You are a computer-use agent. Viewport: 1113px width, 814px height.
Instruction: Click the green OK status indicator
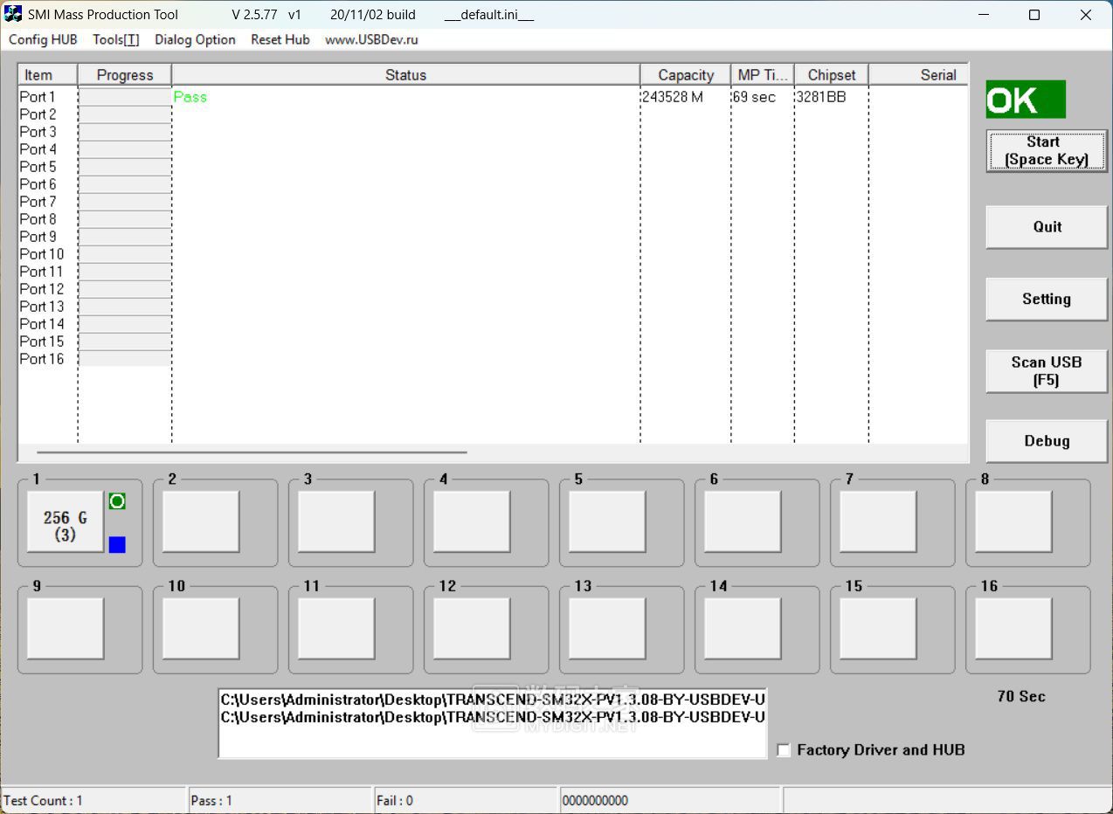click(x=1026, y=100)
